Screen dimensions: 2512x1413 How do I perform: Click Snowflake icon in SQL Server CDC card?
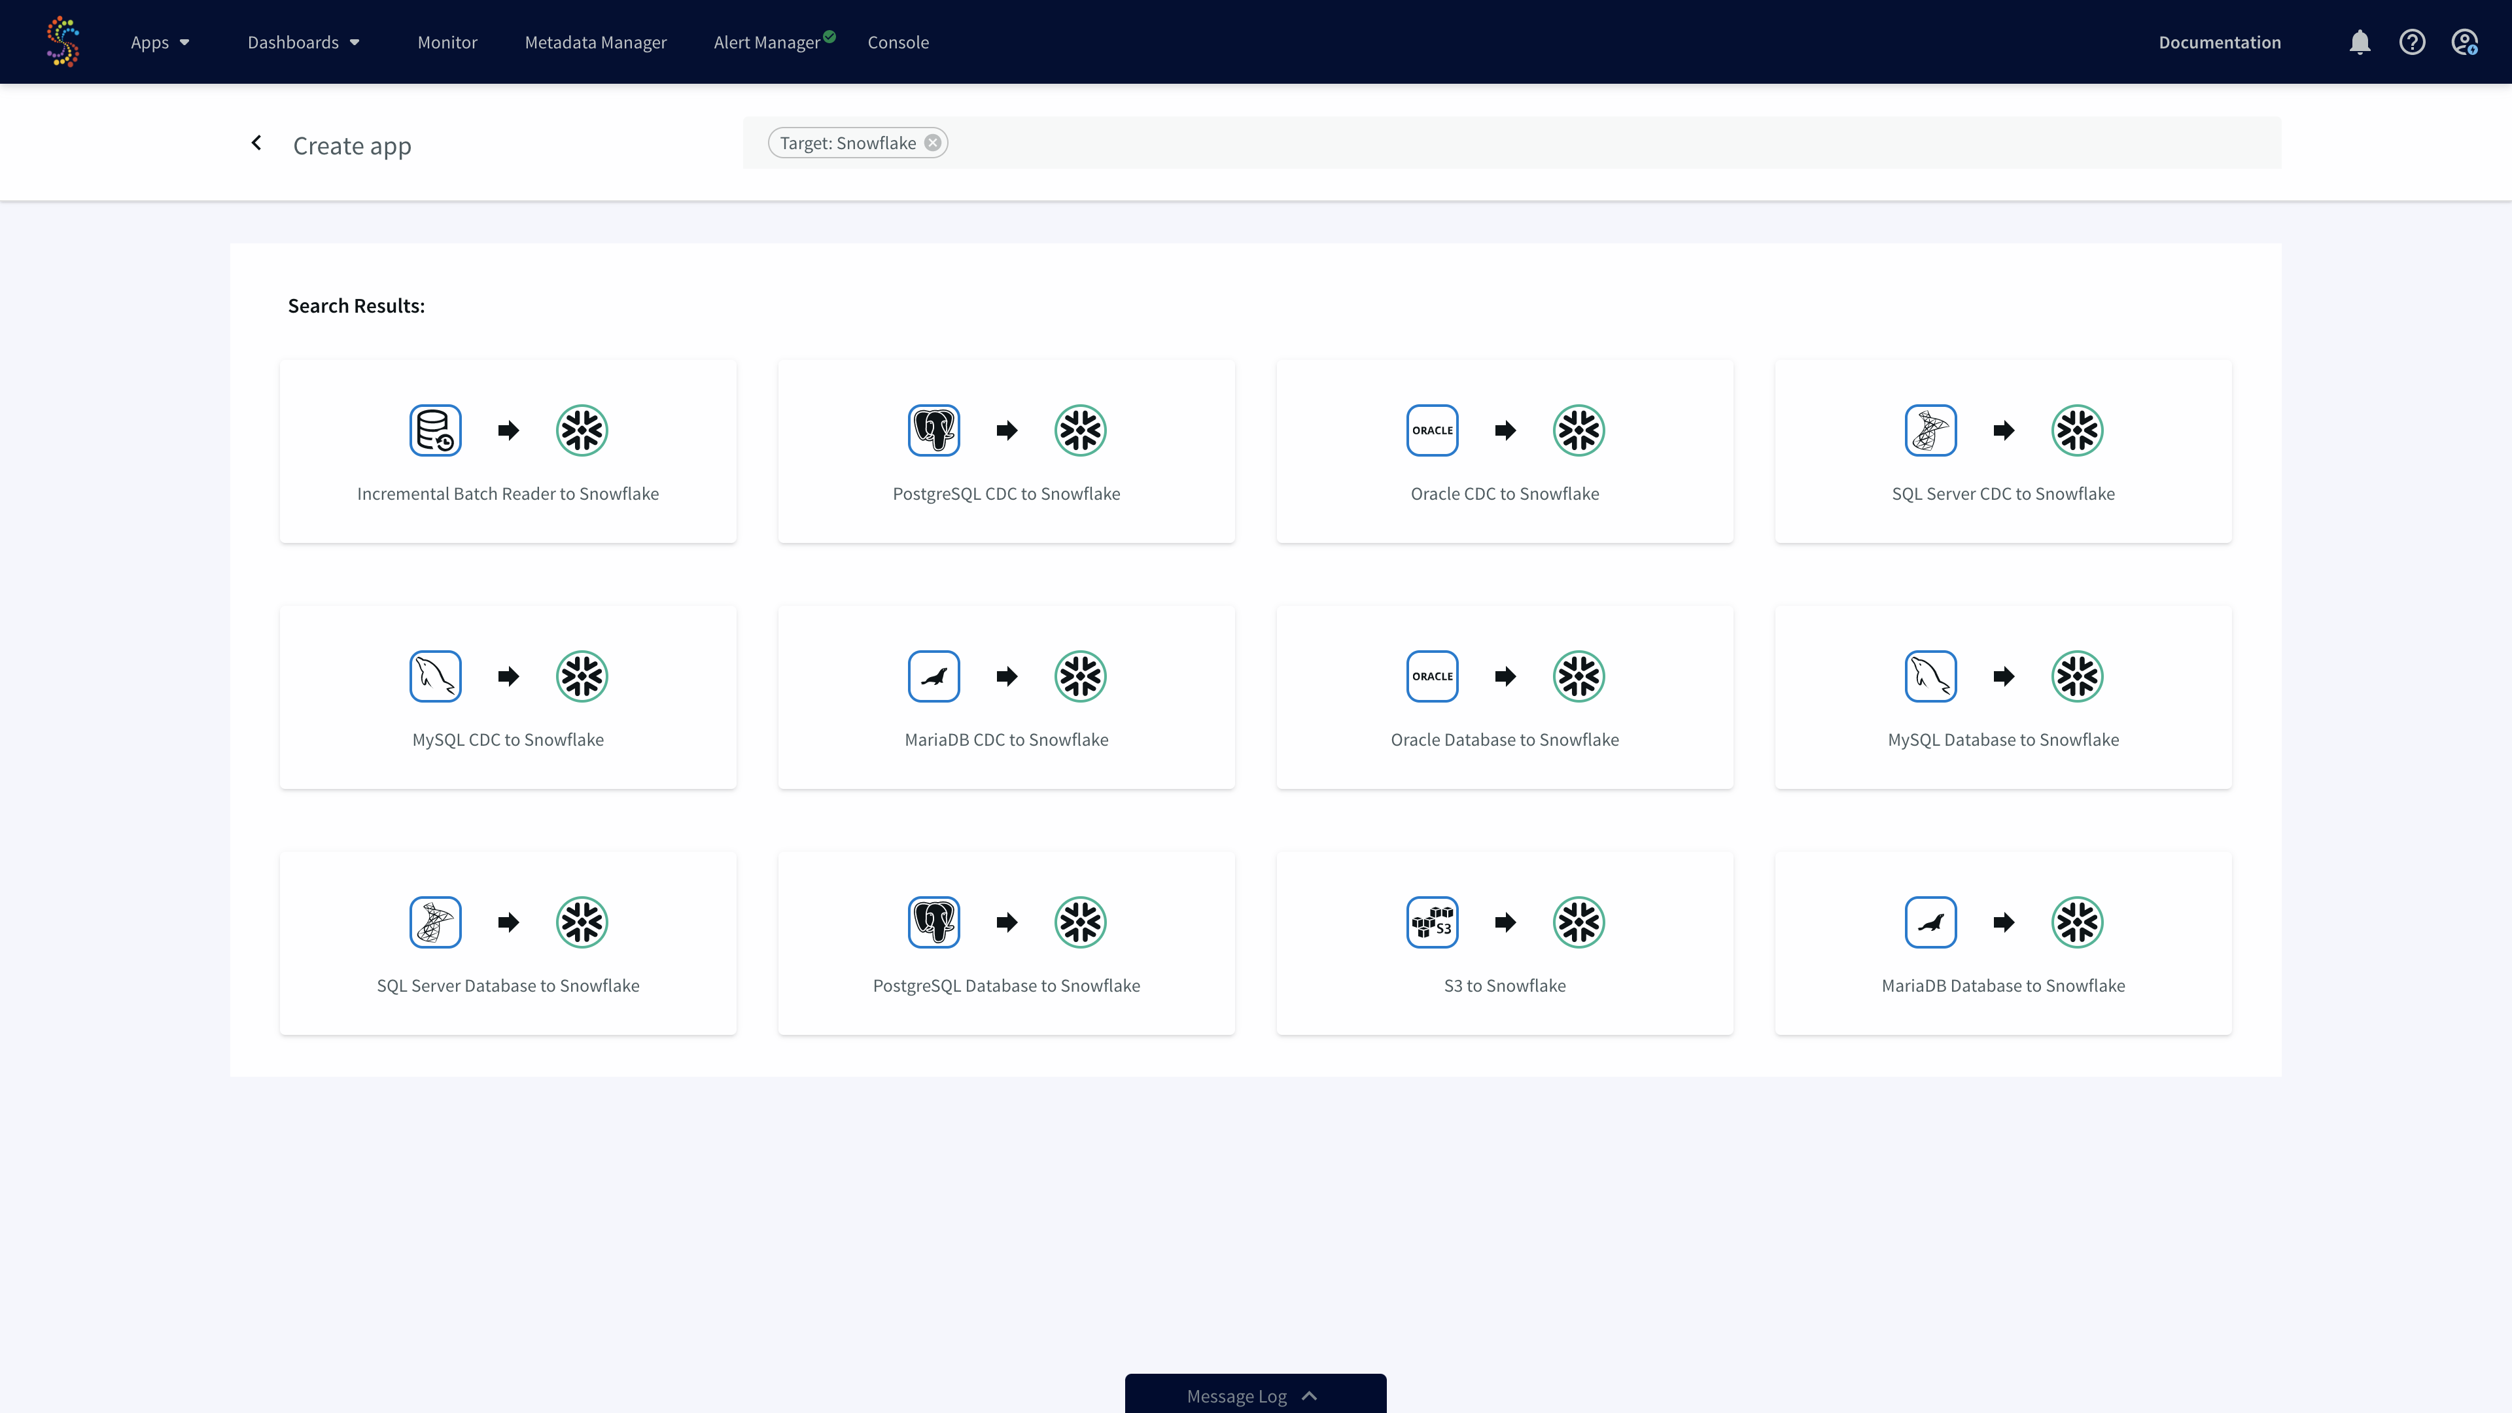[2077, 430]
